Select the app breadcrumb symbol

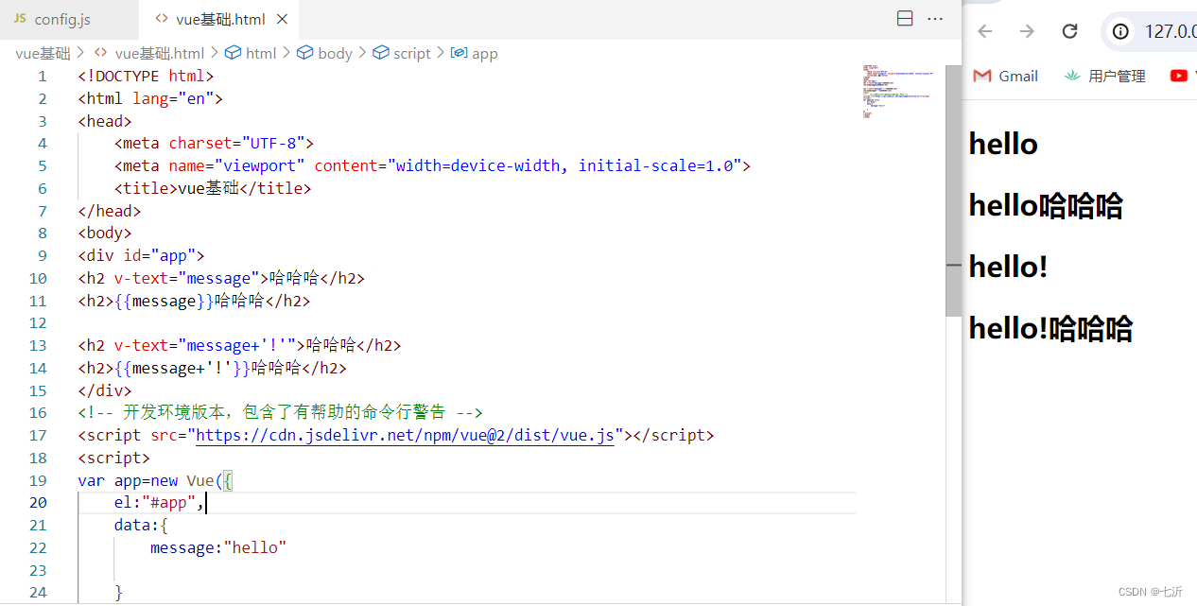click(x=475, y=53)
